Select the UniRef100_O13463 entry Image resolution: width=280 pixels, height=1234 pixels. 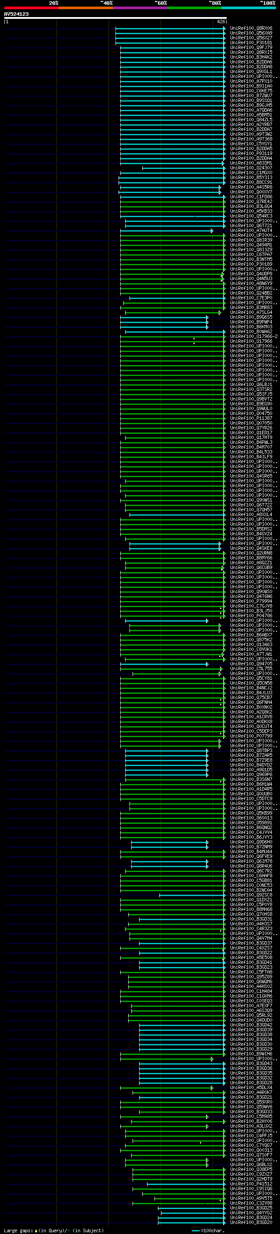(251, 644)
